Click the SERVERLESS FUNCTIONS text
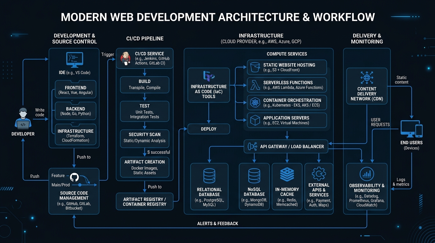 [288, 83]
